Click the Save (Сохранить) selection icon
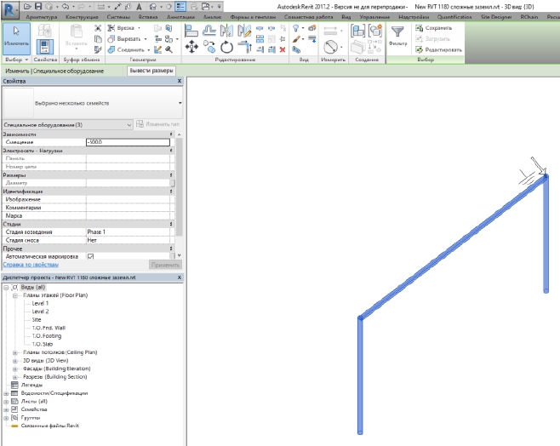This screenshot has width=560, height=446. [420, 28]
